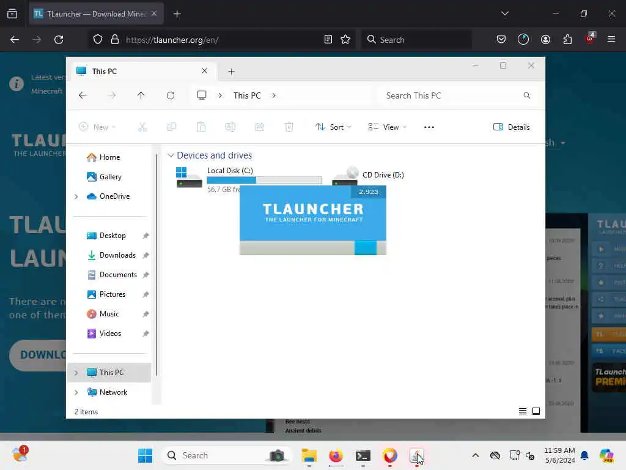This screenshot has height=470, width=626.
Task: Toggle the Details pane button
Action: pos(512,127)
